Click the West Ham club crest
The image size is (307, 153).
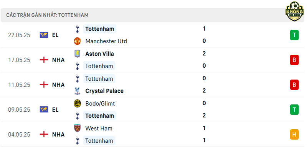tap(78, 128)
